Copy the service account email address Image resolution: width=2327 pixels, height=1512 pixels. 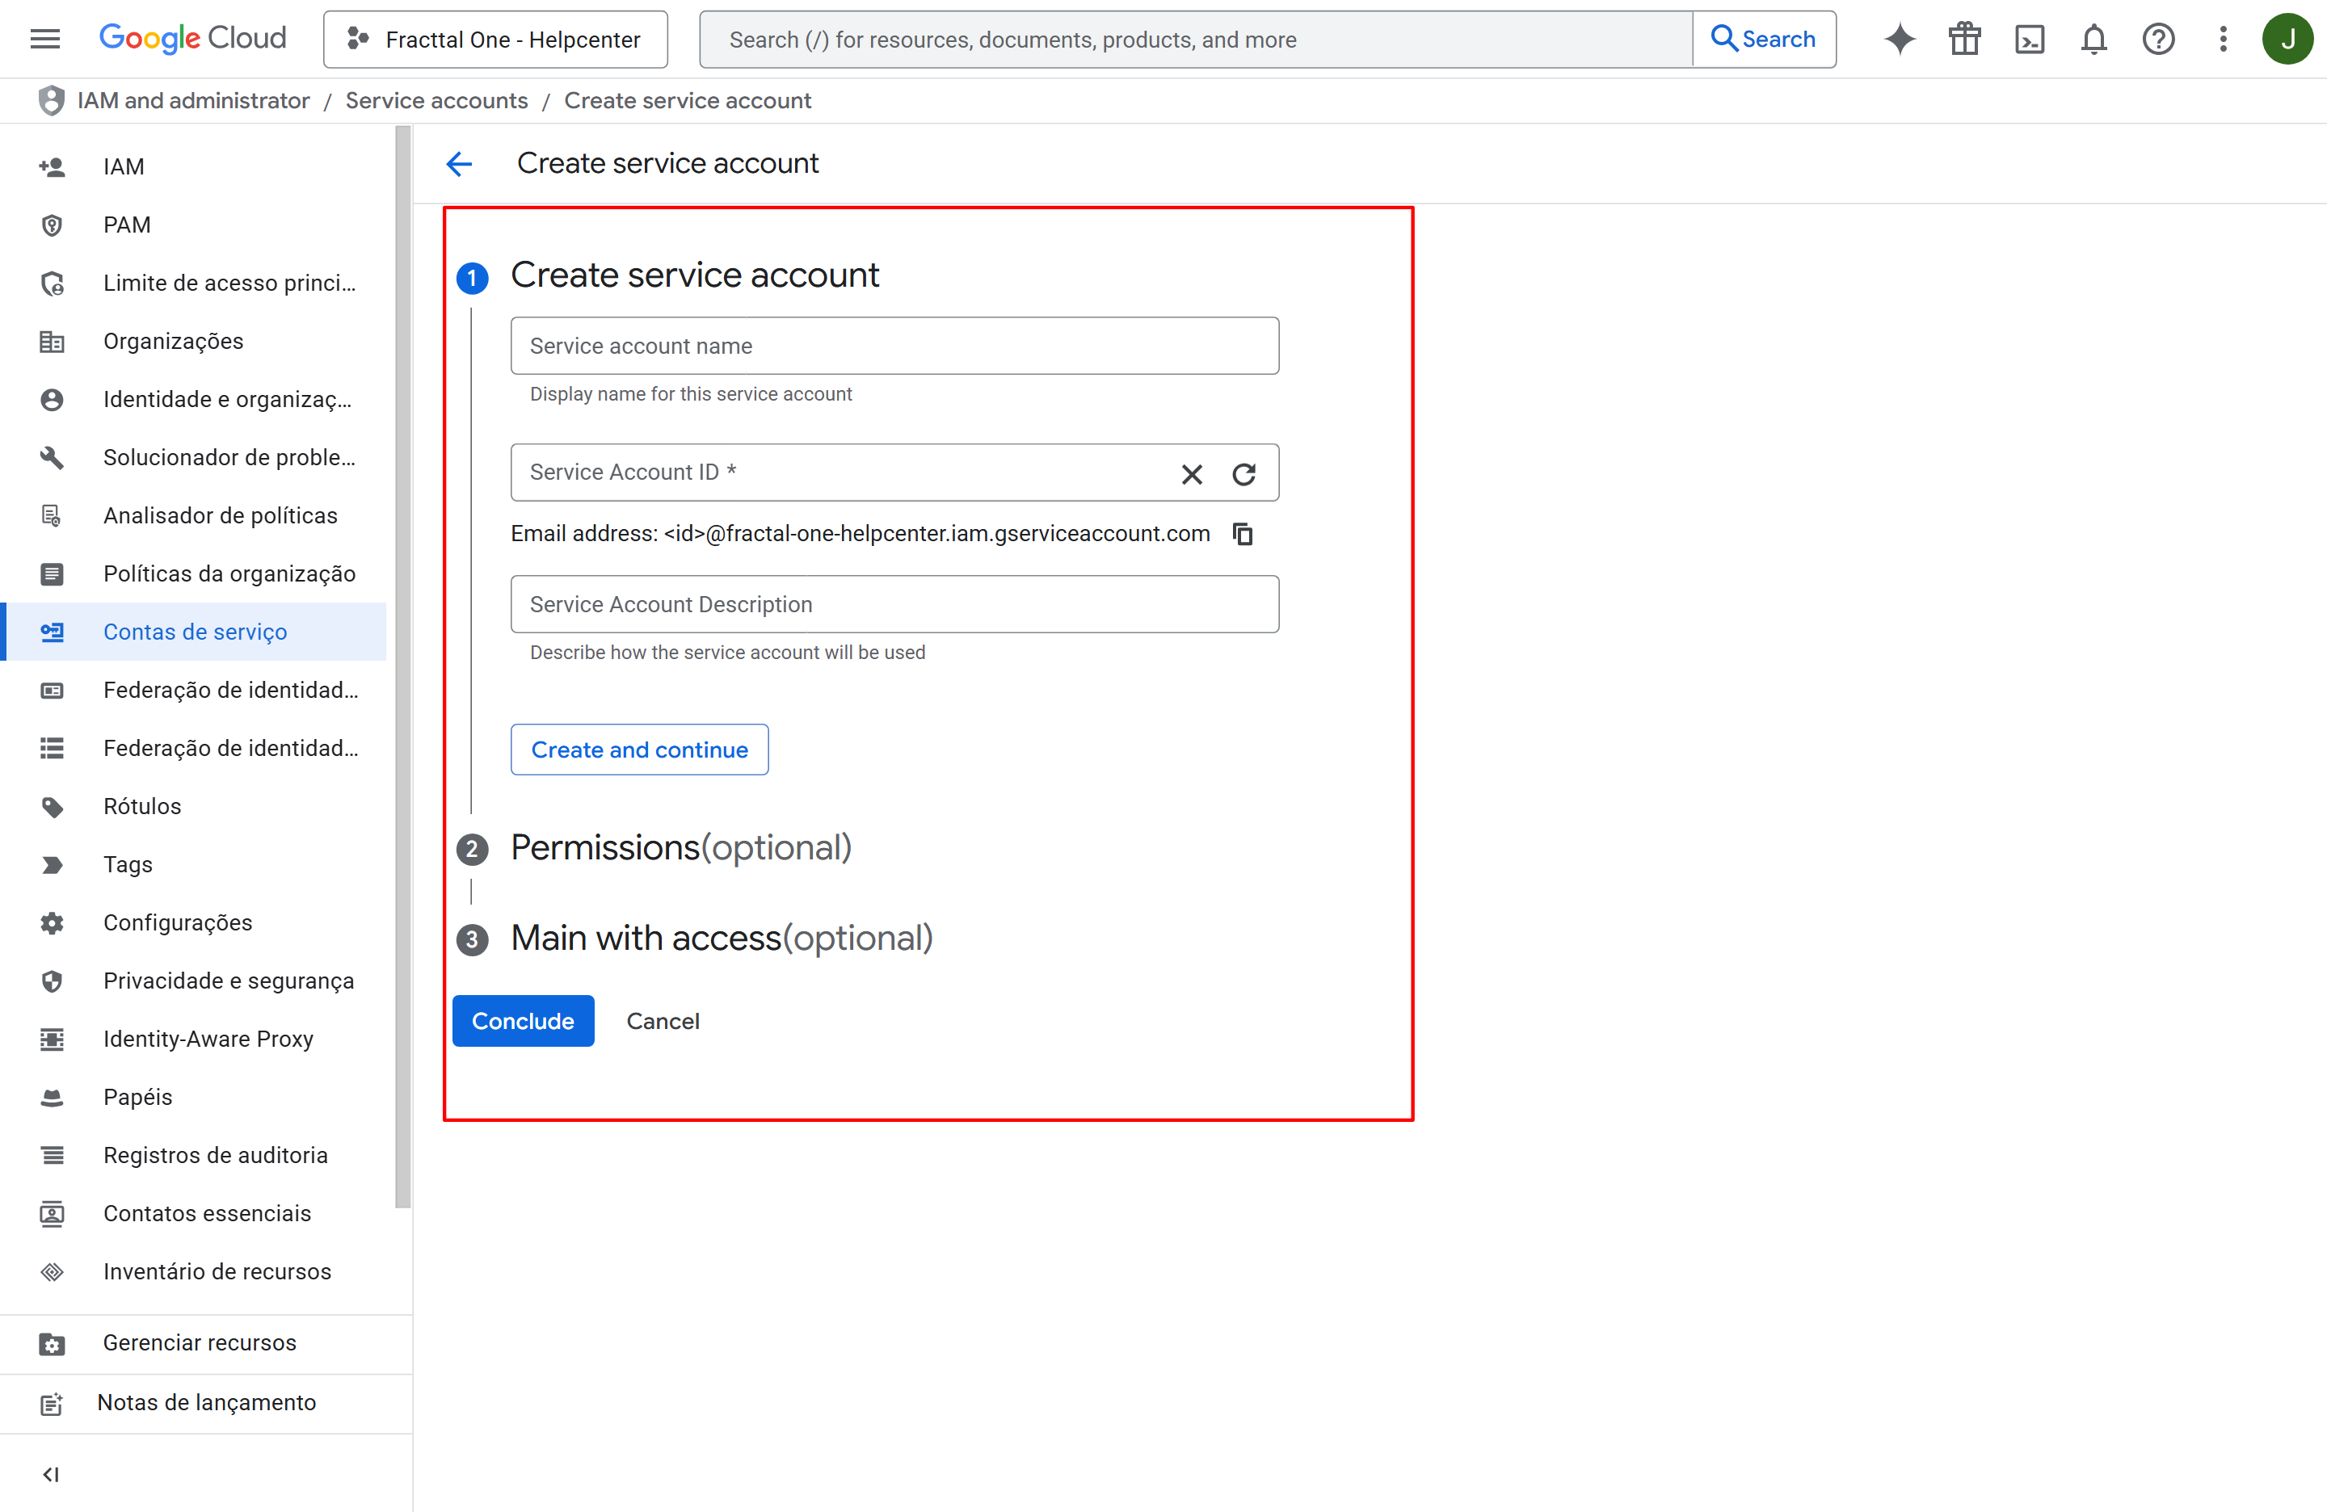1243,534
